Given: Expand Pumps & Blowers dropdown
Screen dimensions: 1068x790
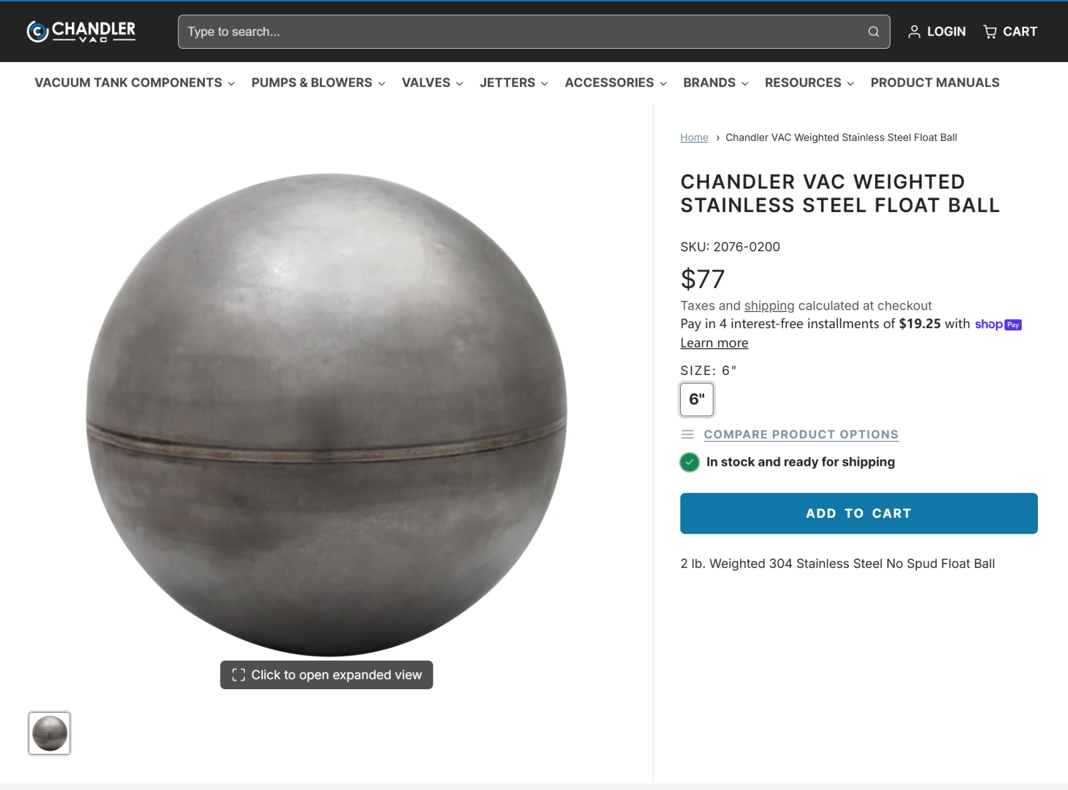Looking at the screenshot, I should tap(318, 83).
